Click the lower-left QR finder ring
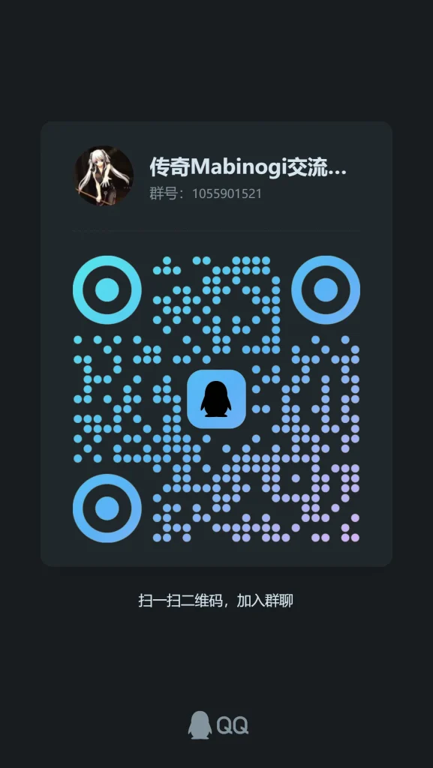 tap(107, 508)
